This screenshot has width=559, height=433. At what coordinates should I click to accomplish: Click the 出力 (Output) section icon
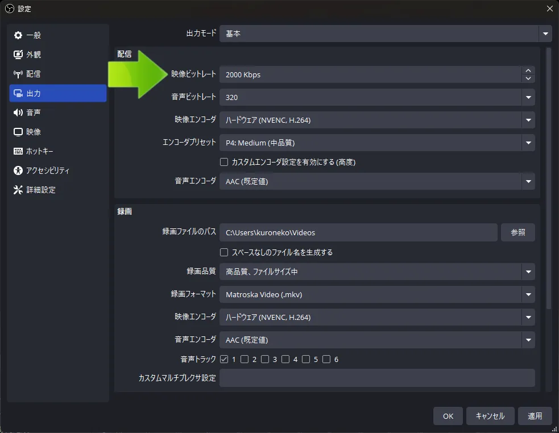pos(18,93)
